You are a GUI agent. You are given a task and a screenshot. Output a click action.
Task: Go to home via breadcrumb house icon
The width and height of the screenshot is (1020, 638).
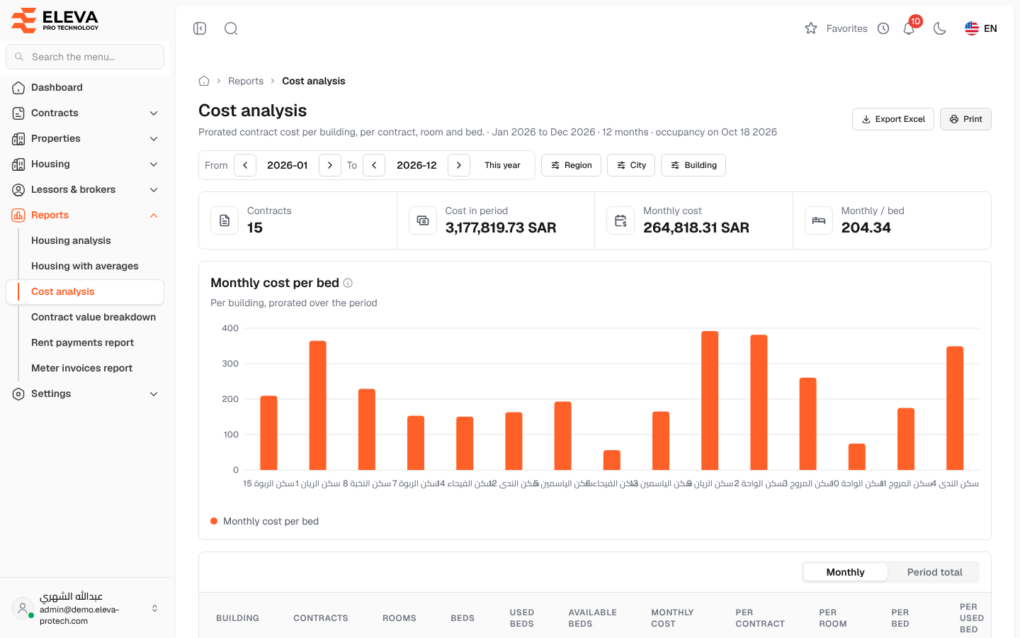tap(204, 81)
